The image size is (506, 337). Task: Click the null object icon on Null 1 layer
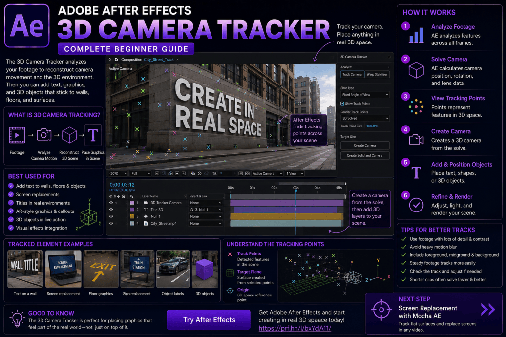(146, 216)
